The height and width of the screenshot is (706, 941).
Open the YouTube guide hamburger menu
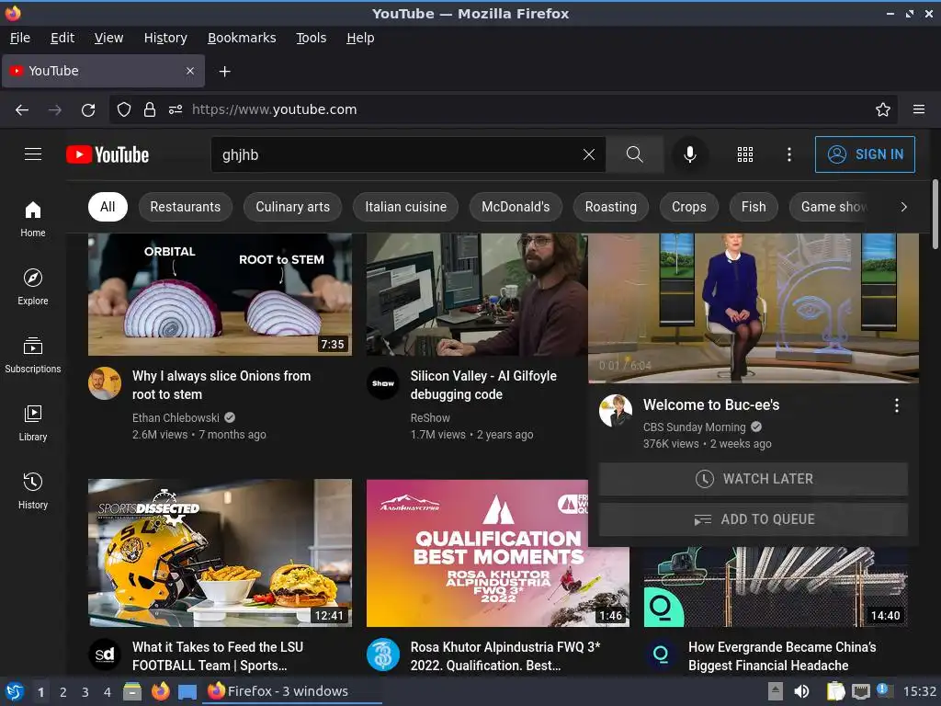(x=33, y=154)
